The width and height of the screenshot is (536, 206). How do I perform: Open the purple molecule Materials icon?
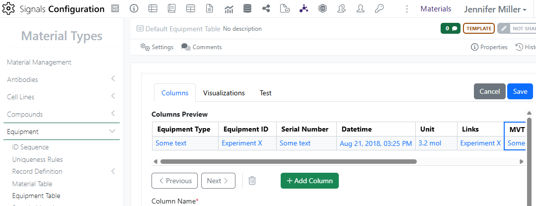point(304,9)
